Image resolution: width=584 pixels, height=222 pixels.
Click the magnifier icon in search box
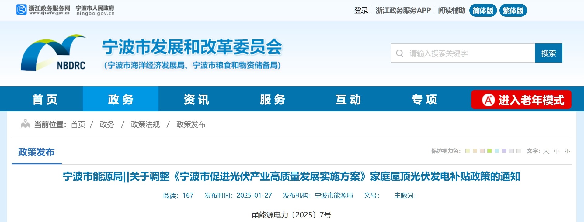click(x=399, y=53)
